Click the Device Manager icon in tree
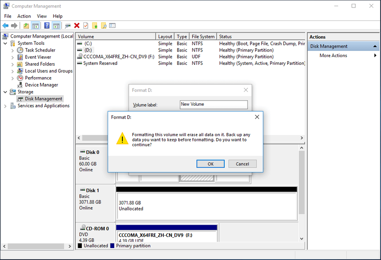The width and height of the screenshot is (381, 260). [20, 85]
